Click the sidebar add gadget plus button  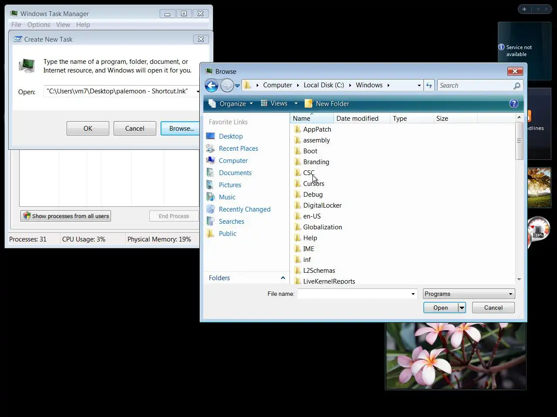(x=524, y=9)
